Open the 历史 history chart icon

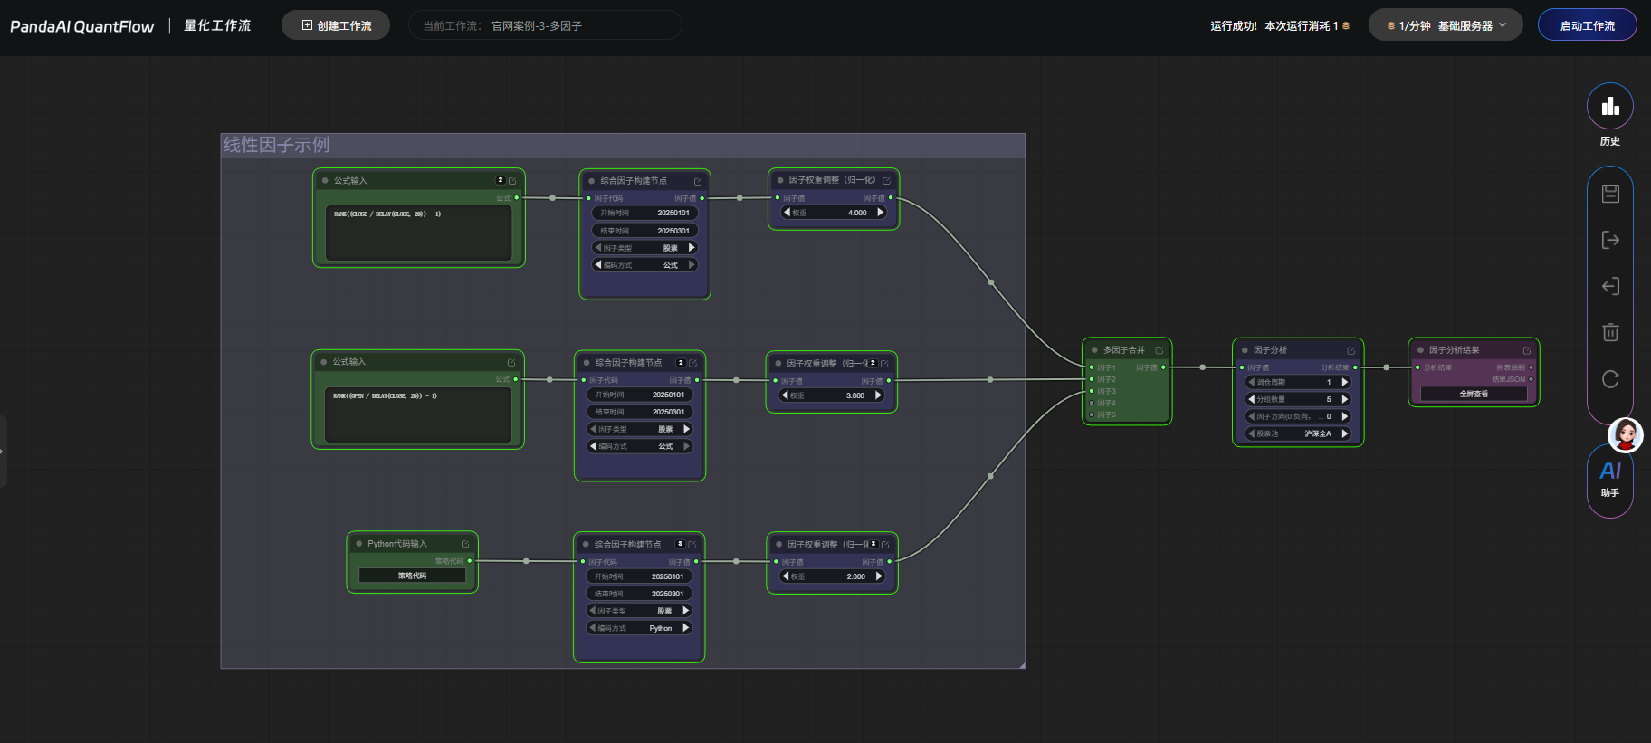click(1609, 107)
